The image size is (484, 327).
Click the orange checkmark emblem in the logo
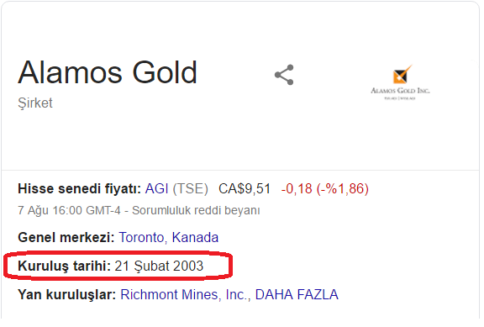point(402,74)
